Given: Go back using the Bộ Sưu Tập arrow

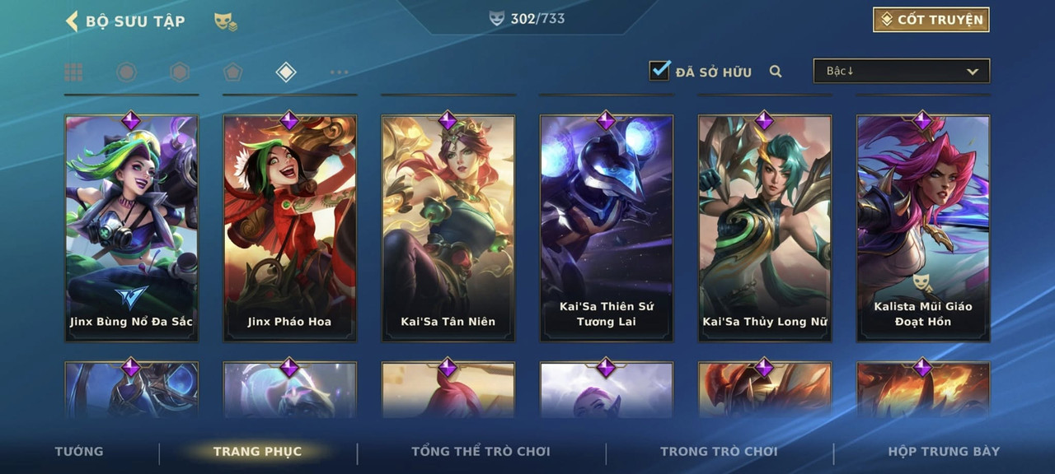Looking at the screenshot, I should point(72,21).
